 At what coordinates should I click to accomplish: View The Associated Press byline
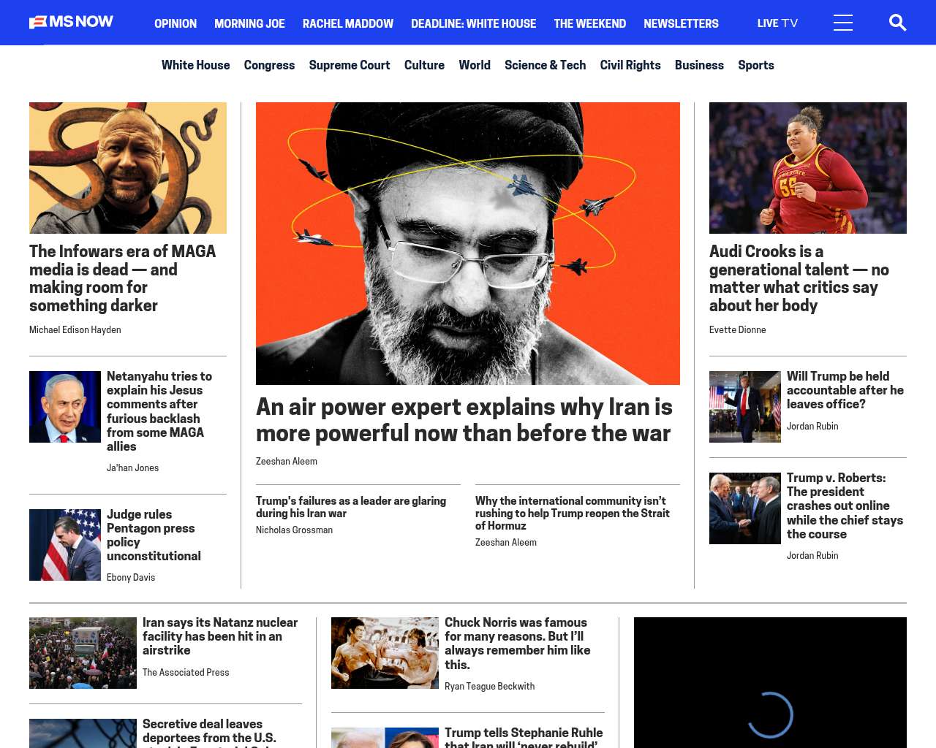(186, 673)
